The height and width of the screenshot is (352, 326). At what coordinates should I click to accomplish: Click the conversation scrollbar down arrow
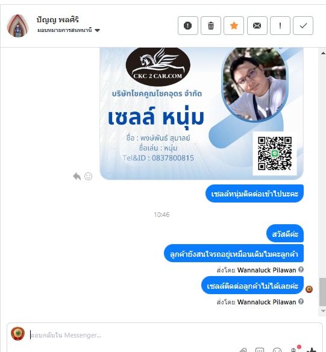pyautogui.click(x=323, y=311)
